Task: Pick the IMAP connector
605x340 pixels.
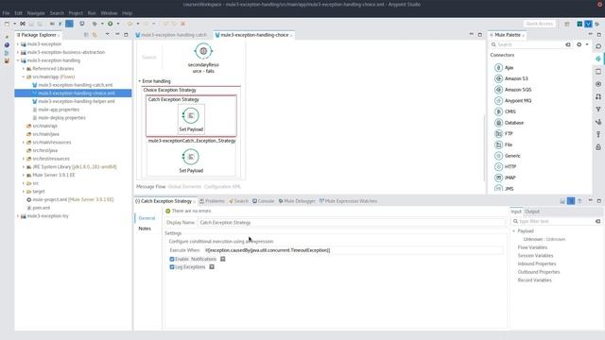Action: [505, 178]
